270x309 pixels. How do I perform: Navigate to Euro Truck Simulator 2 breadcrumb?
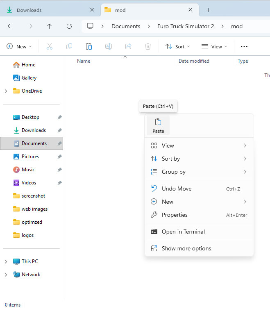pos(186,26)
